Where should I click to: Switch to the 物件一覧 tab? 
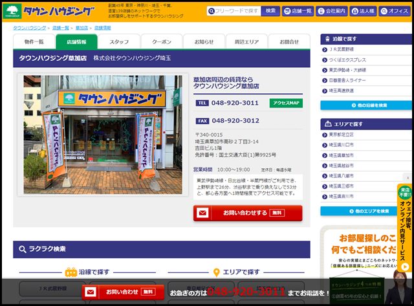tap(34, 41)
